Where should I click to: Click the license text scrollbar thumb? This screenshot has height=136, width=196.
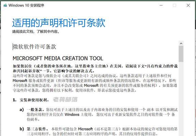tap(181, 54)
